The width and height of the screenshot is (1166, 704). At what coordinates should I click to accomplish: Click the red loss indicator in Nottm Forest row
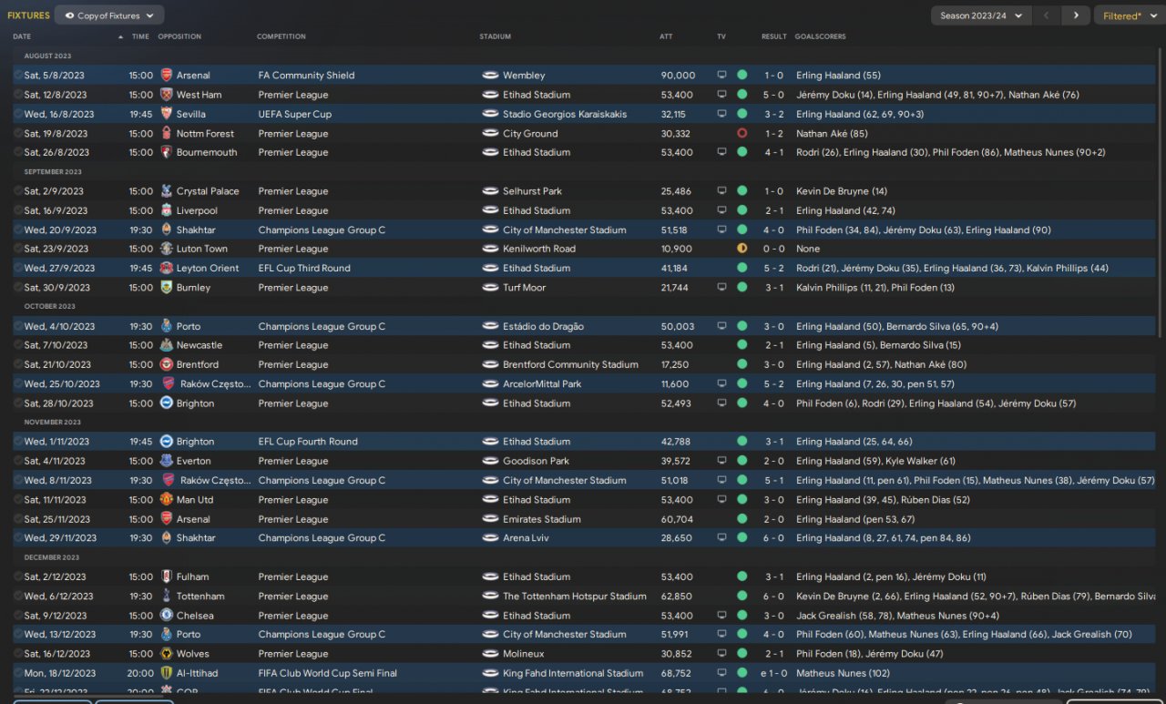(x=742, y=134)
